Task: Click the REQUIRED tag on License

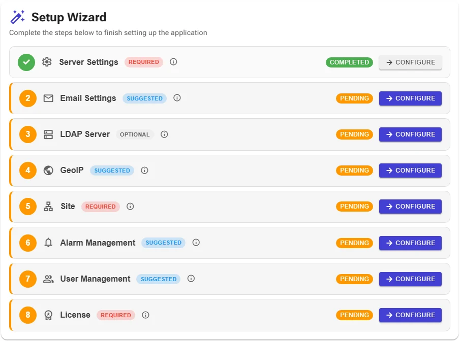Action: tap(116, 315)
